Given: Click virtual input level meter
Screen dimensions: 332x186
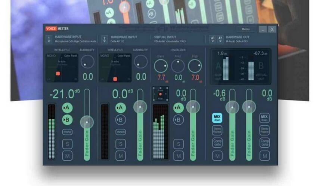Looking at the screenshot, I should click(x=161, y=132).
